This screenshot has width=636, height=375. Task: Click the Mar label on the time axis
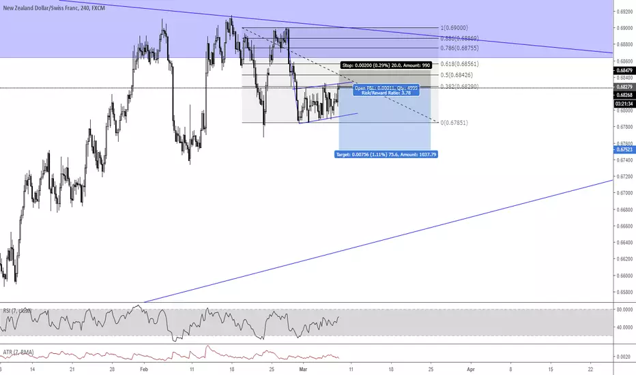303,370
